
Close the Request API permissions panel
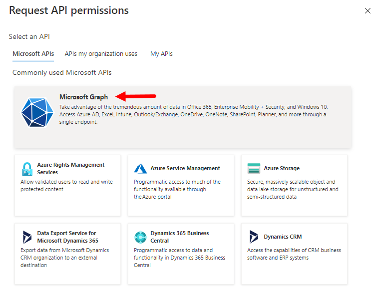click(x=368, y=10)
